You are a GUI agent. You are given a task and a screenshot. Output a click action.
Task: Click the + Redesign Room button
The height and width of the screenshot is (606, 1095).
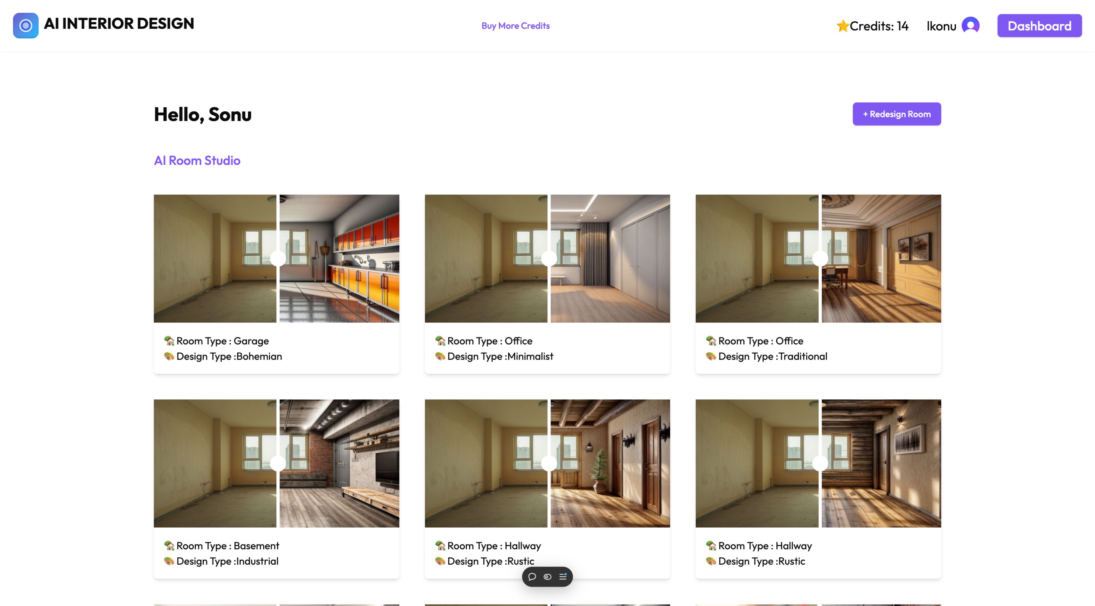896,114
